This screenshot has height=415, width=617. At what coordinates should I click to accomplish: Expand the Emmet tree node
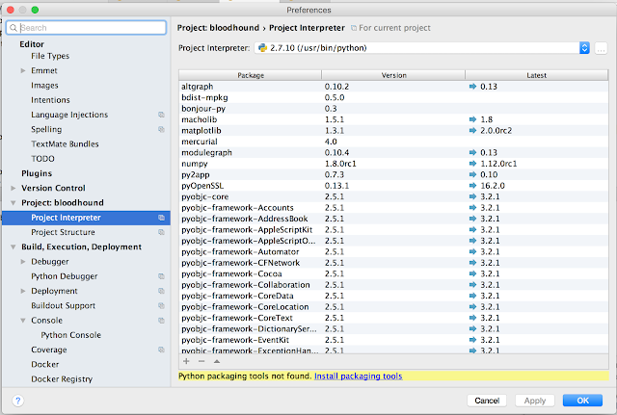pyautogui.click(x=23, y=70)
